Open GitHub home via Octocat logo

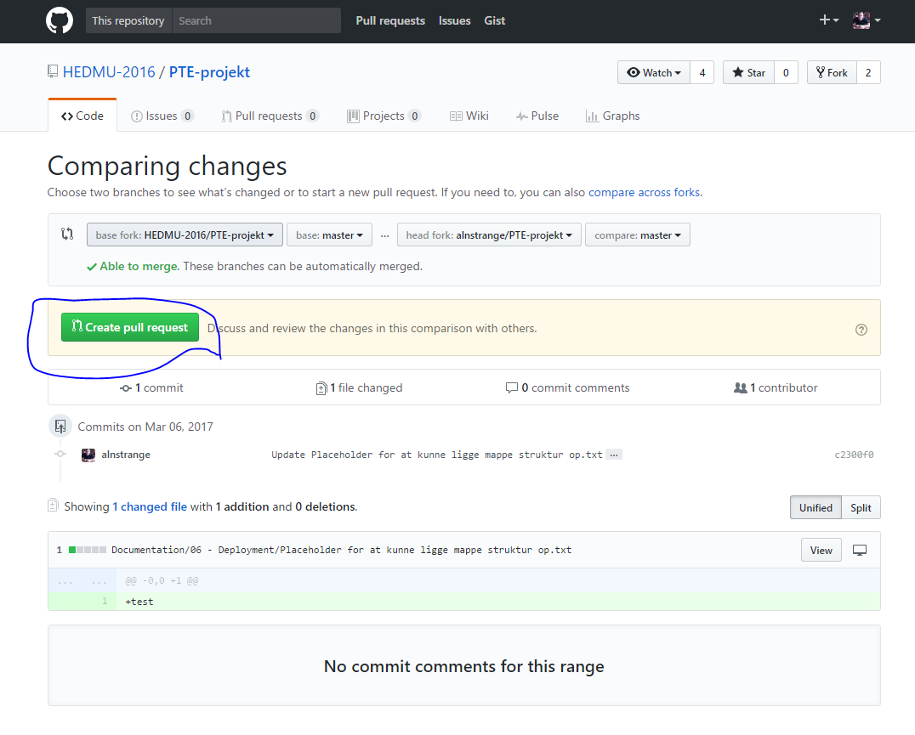coord(60,20)
